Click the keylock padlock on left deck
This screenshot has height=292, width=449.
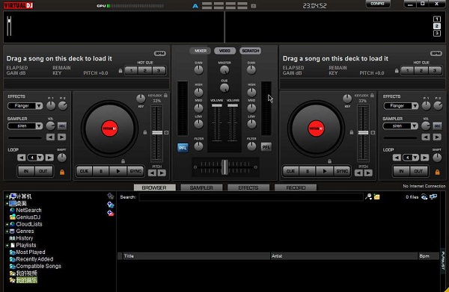coord(165,95)
